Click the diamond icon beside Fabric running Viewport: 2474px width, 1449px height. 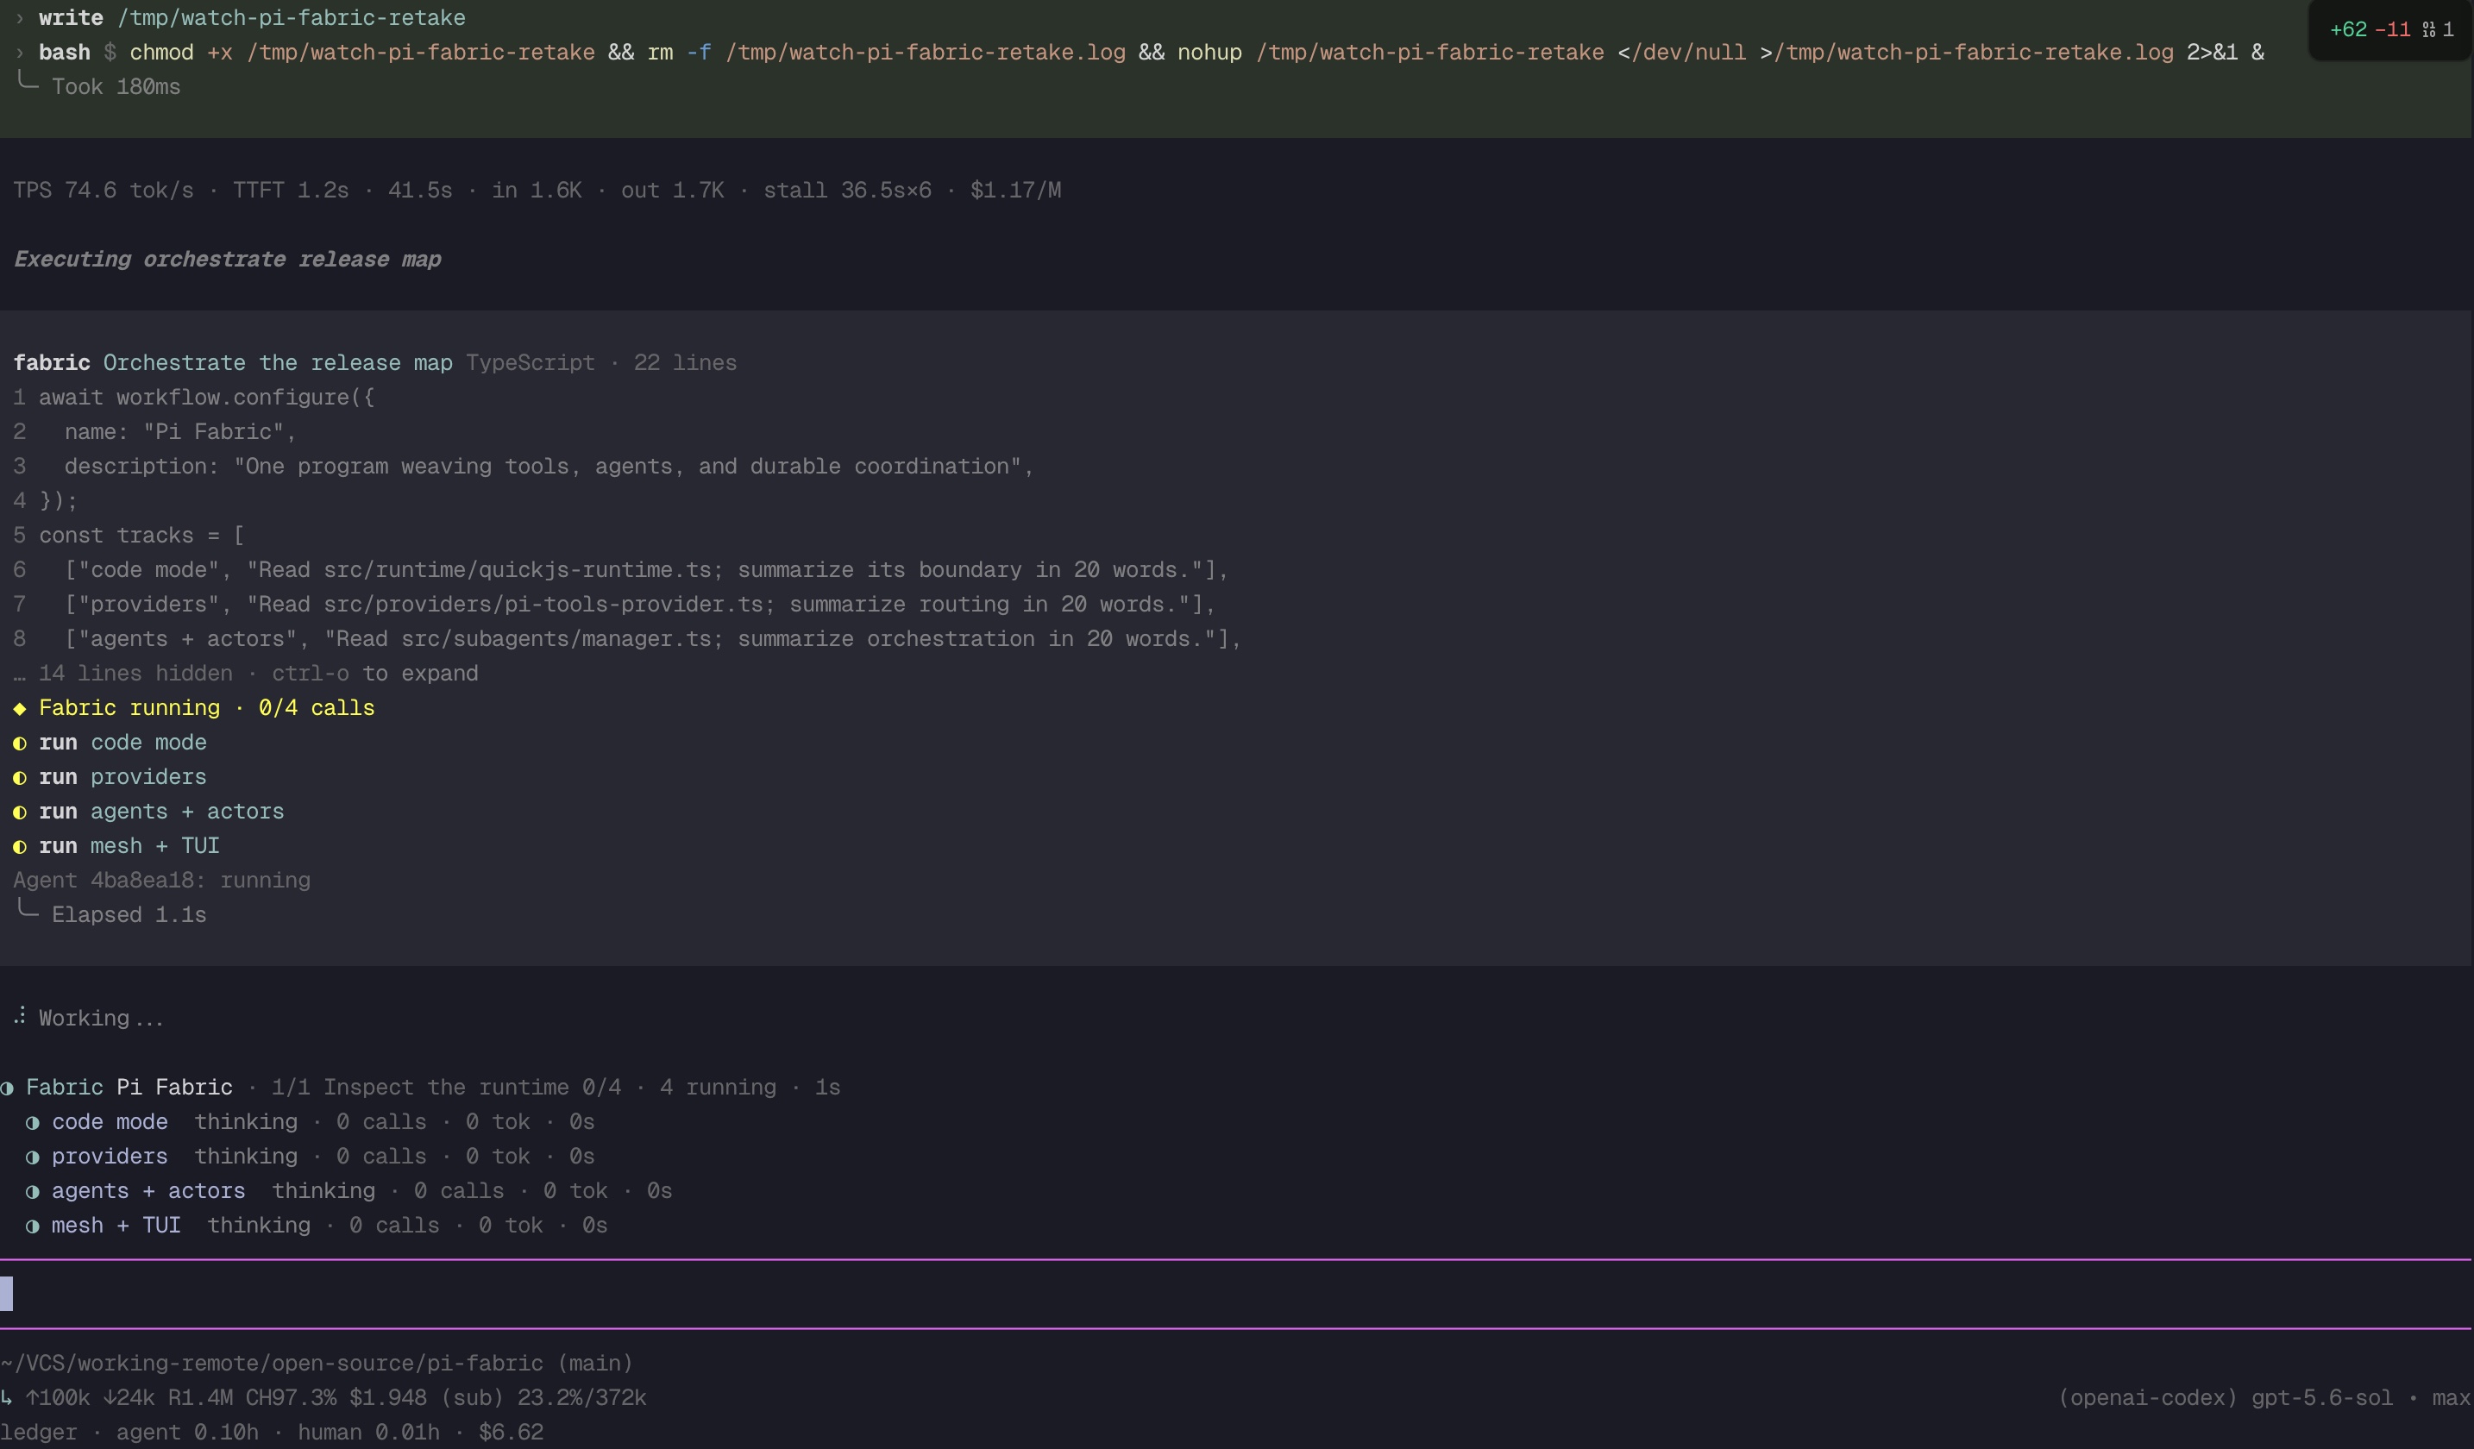point(20,709)
